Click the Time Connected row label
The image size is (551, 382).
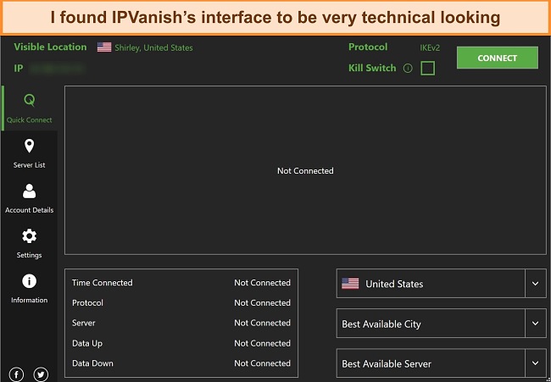coord(103,283)
